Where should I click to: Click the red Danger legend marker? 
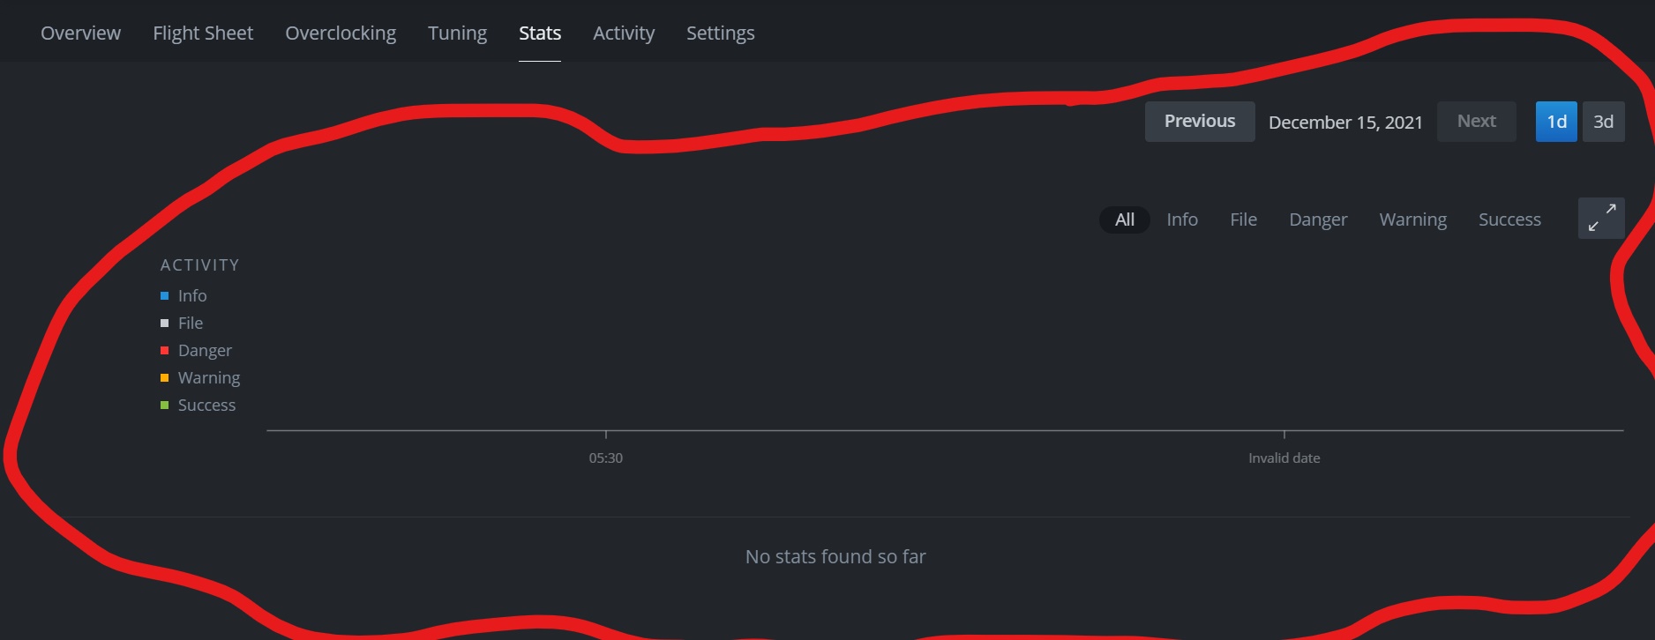click(164, 350)
